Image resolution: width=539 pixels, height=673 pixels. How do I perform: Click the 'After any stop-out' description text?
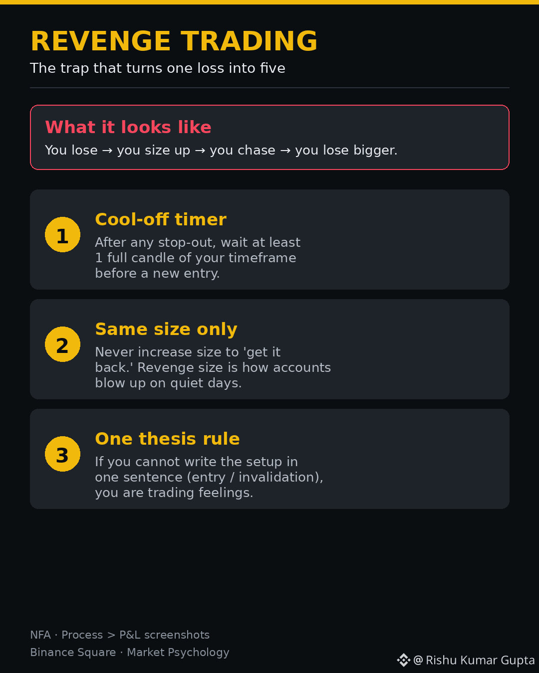point(198,258)
